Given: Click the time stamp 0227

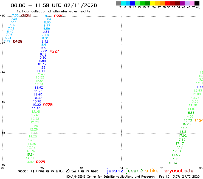Looking at the screenshot, I should point(54,51).
